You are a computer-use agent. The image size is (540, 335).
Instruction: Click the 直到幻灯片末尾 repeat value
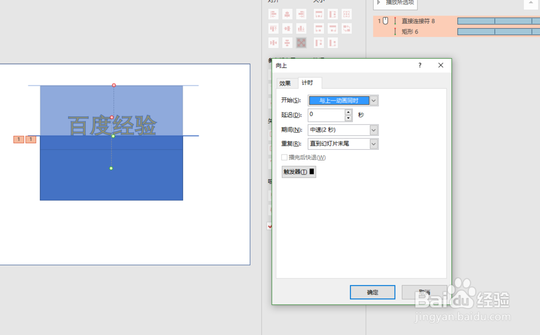329,144
